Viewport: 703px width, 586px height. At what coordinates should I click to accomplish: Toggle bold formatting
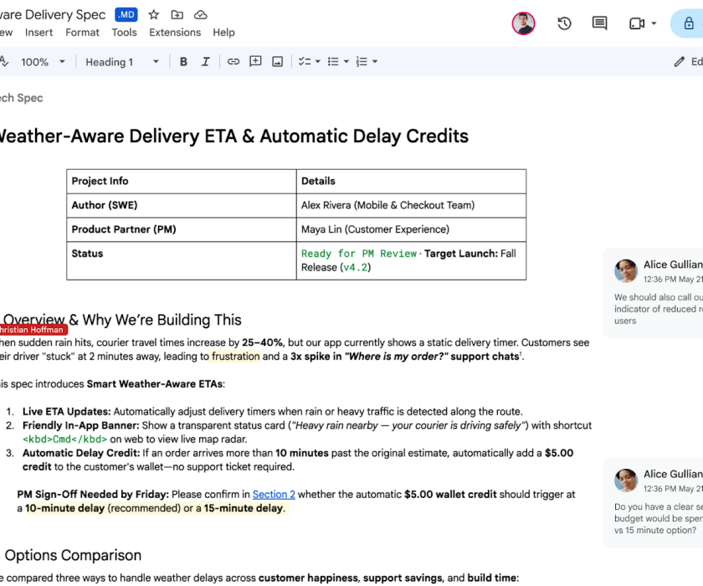coord(183,61)
